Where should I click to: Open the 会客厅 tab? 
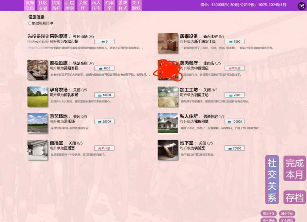pos(83,5)
